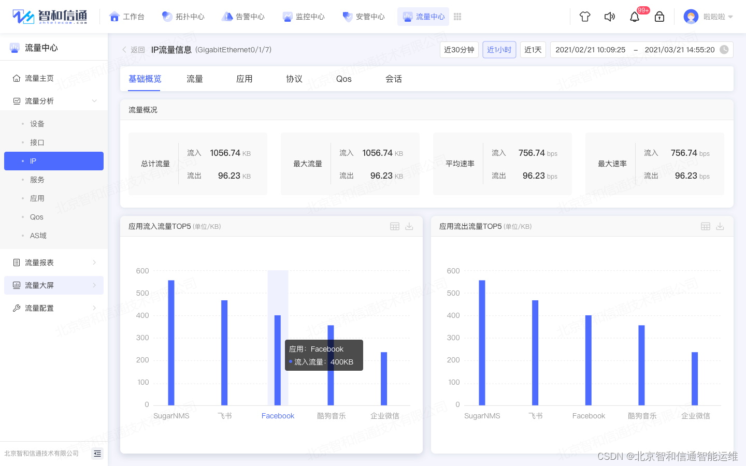
Task: Open the 工作台 workbench menu
Action: point(127,17)
